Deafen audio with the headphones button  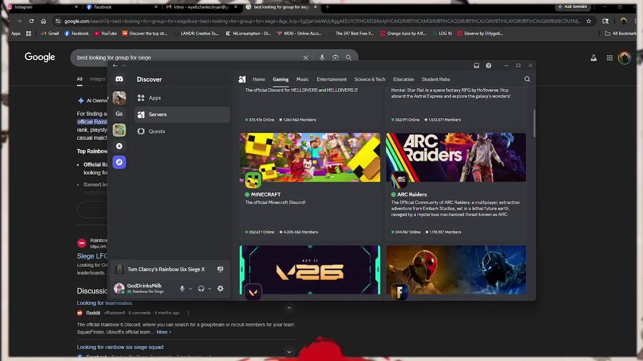coord(201,288)
